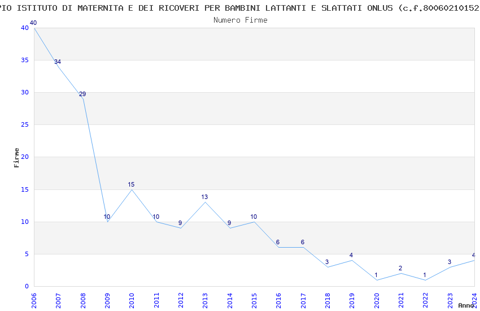
Task: Select the 2022 year label on x-axis
Action: pyautogui.click(x=426, y=300)
